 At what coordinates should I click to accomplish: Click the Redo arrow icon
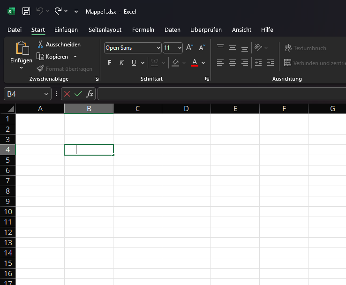pyautogui.click(x=58, y=11)
